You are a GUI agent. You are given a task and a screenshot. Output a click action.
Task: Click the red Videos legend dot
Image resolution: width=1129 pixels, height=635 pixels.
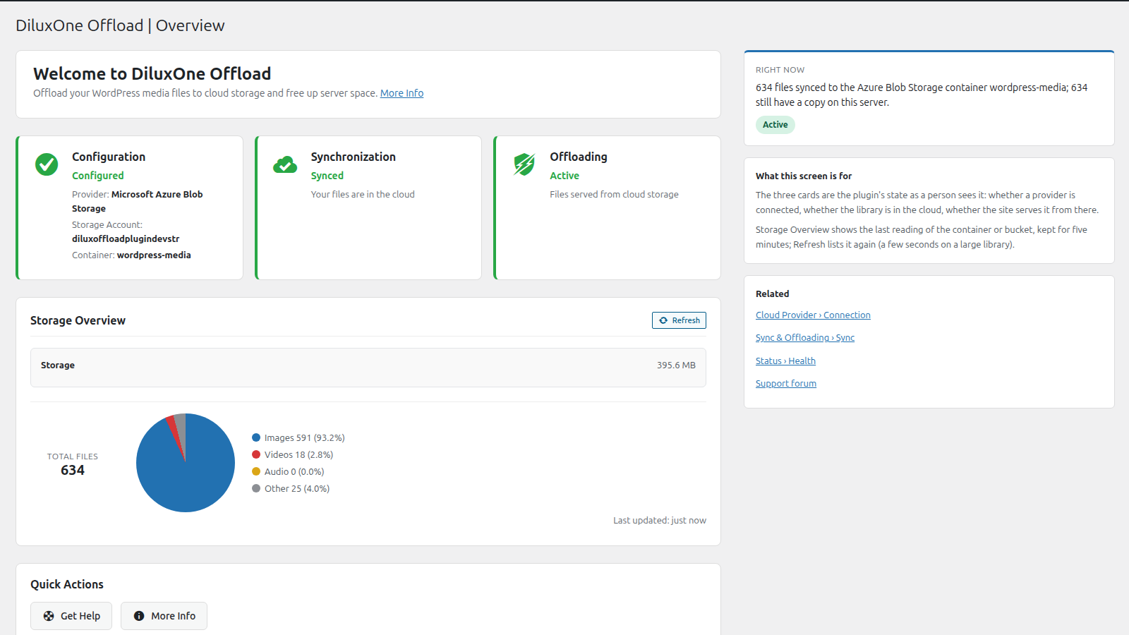pyautogui.click(x=256, y=454)
